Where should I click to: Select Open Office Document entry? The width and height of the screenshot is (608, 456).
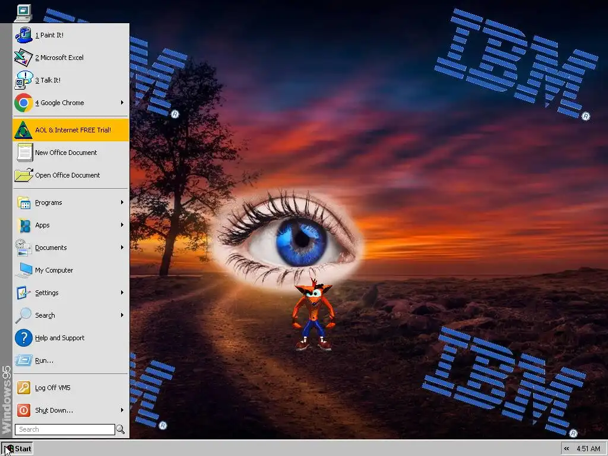point(71,175)
